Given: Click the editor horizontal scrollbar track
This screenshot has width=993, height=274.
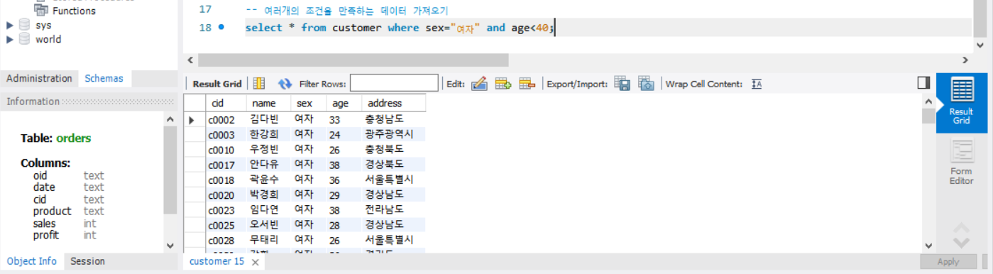Looking at the screenshot, I should click(576, 60).
